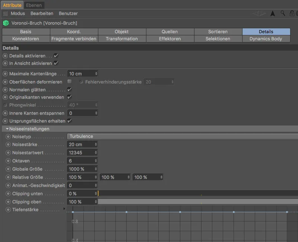Click stepper arrows of Noisestärke field

[x=96, y=144]
